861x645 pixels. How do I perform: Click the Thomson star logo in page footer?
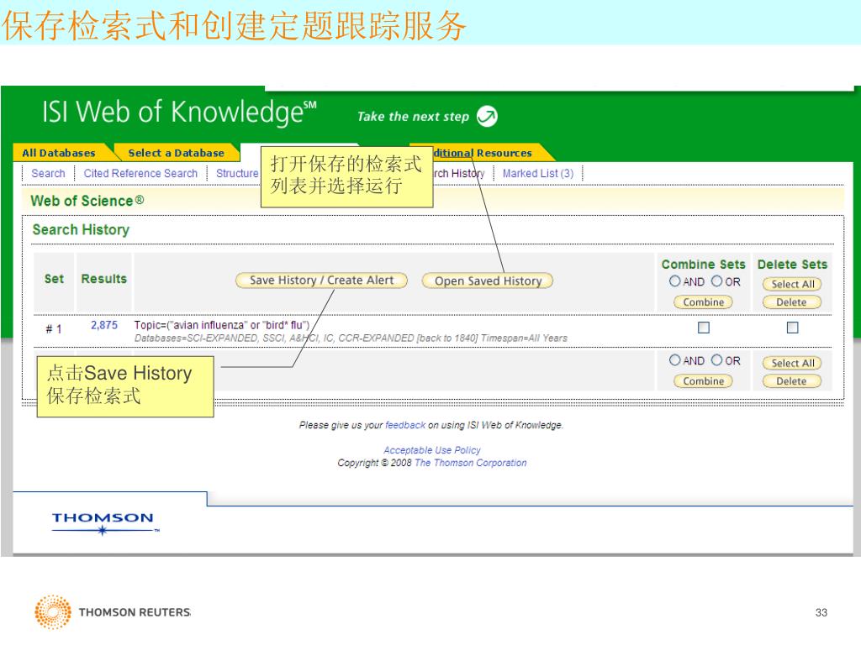(x=105, y=522)
